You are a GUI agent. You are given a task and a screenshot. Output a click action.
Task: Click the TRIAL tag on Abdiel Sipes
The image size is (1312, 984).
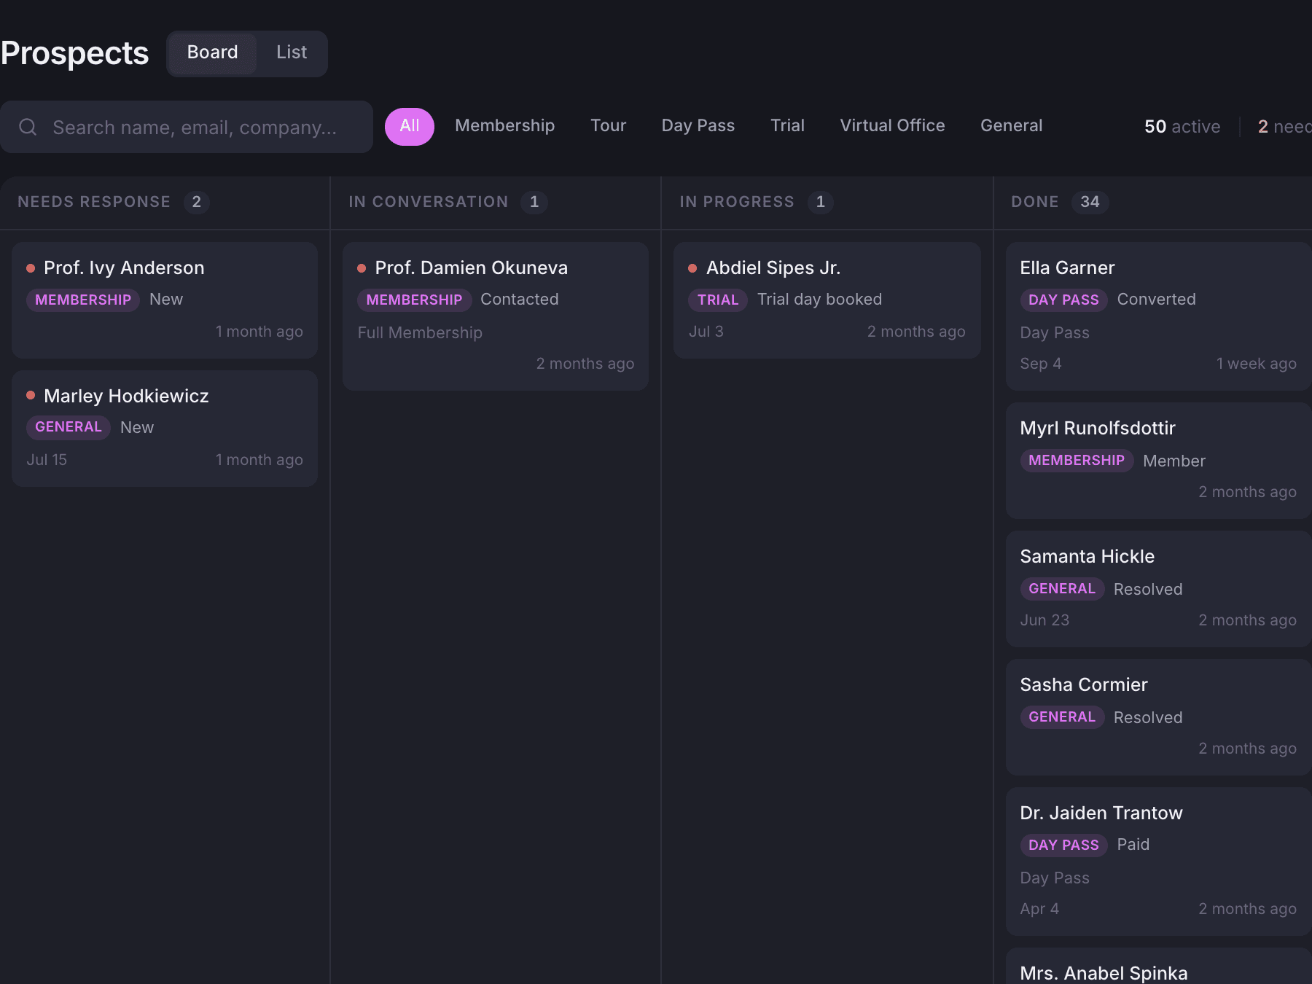point(718,300)
